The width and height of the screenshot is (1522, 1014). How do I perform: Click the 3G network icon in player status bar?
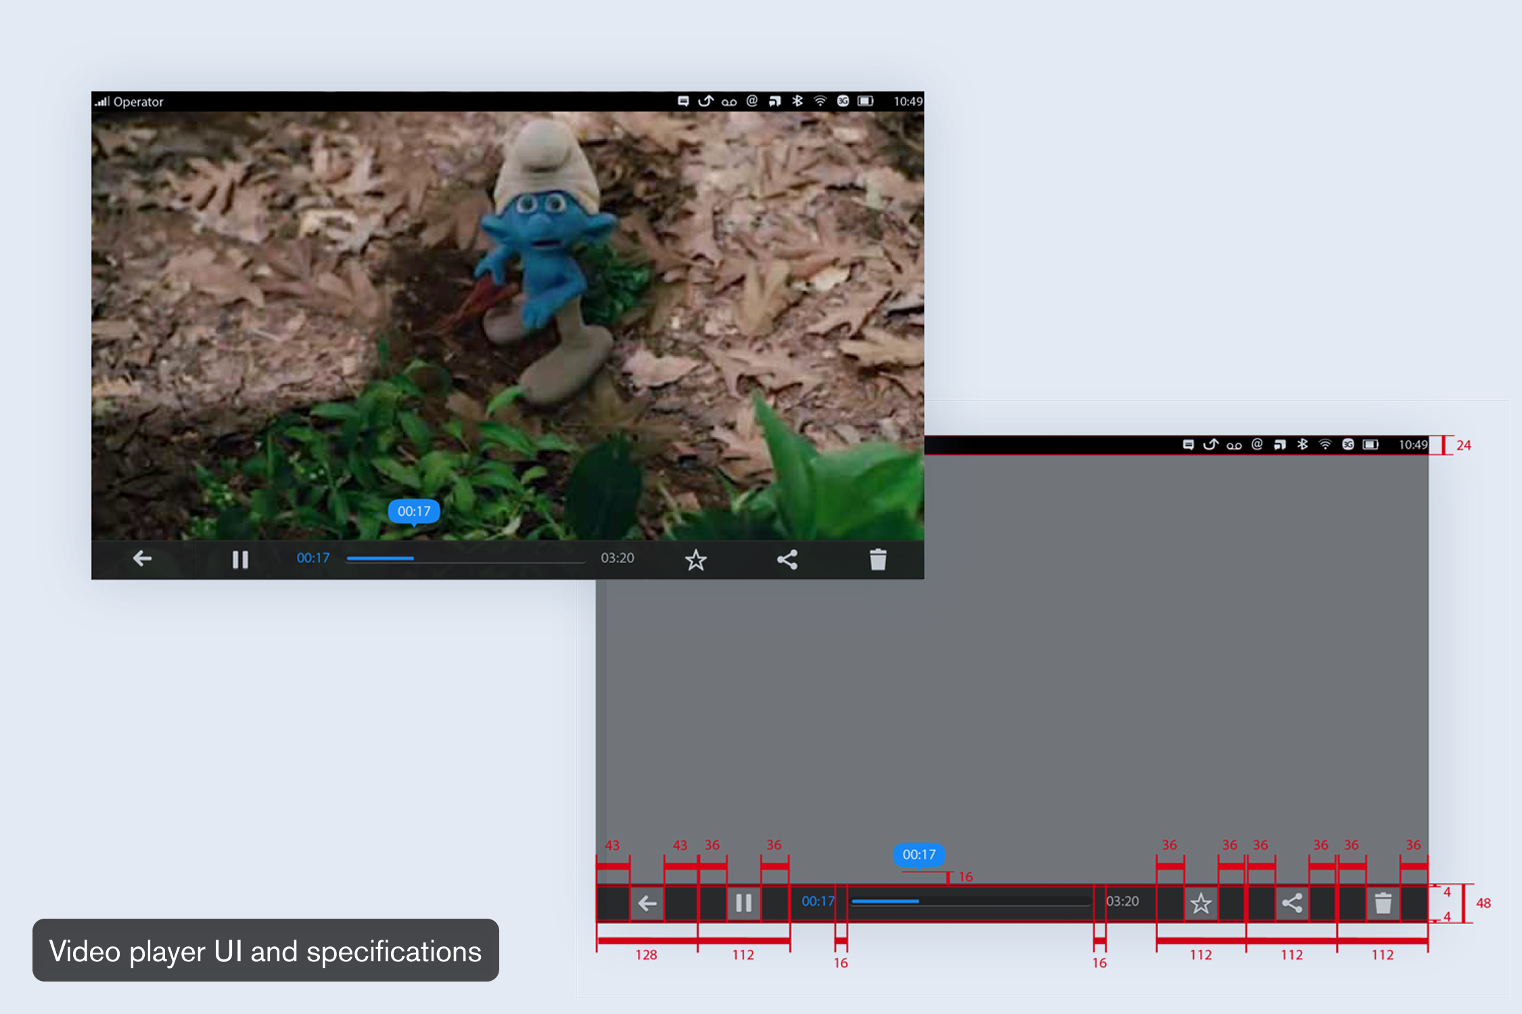pos(843,101)
